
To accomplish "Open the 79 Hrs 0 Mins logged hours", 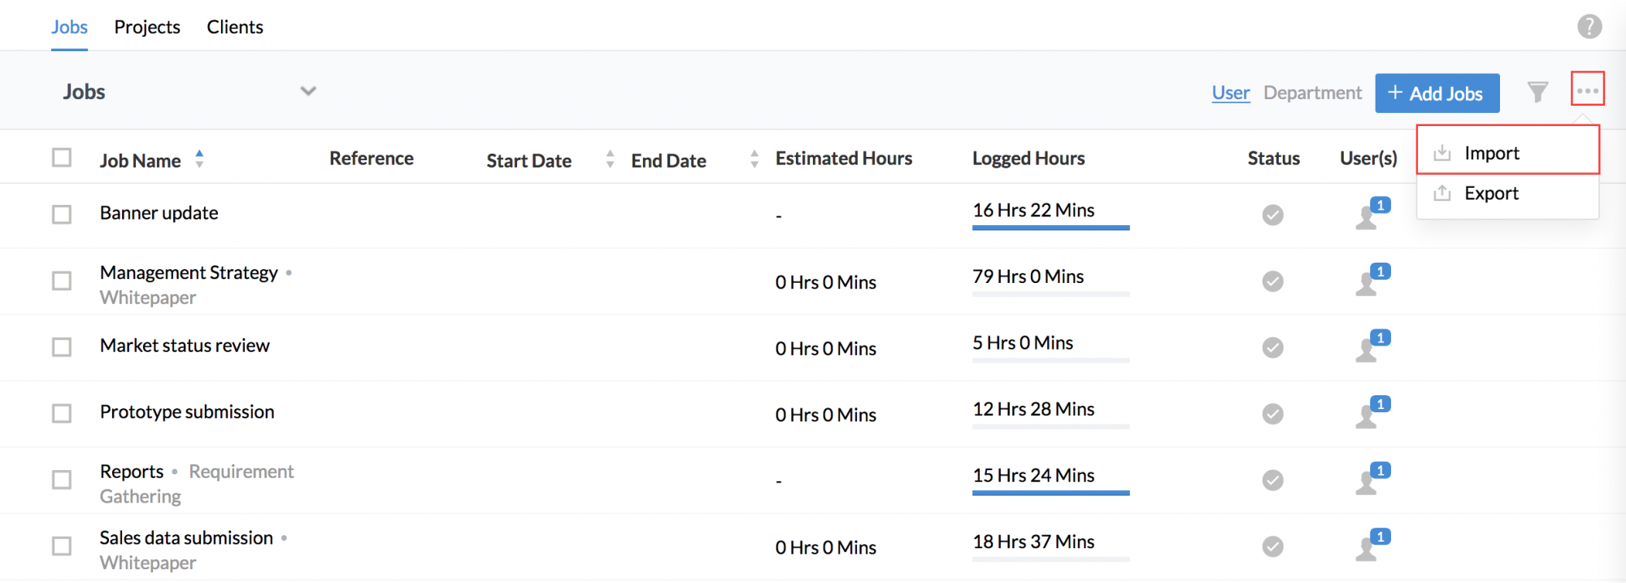I will pos(1028,276).
